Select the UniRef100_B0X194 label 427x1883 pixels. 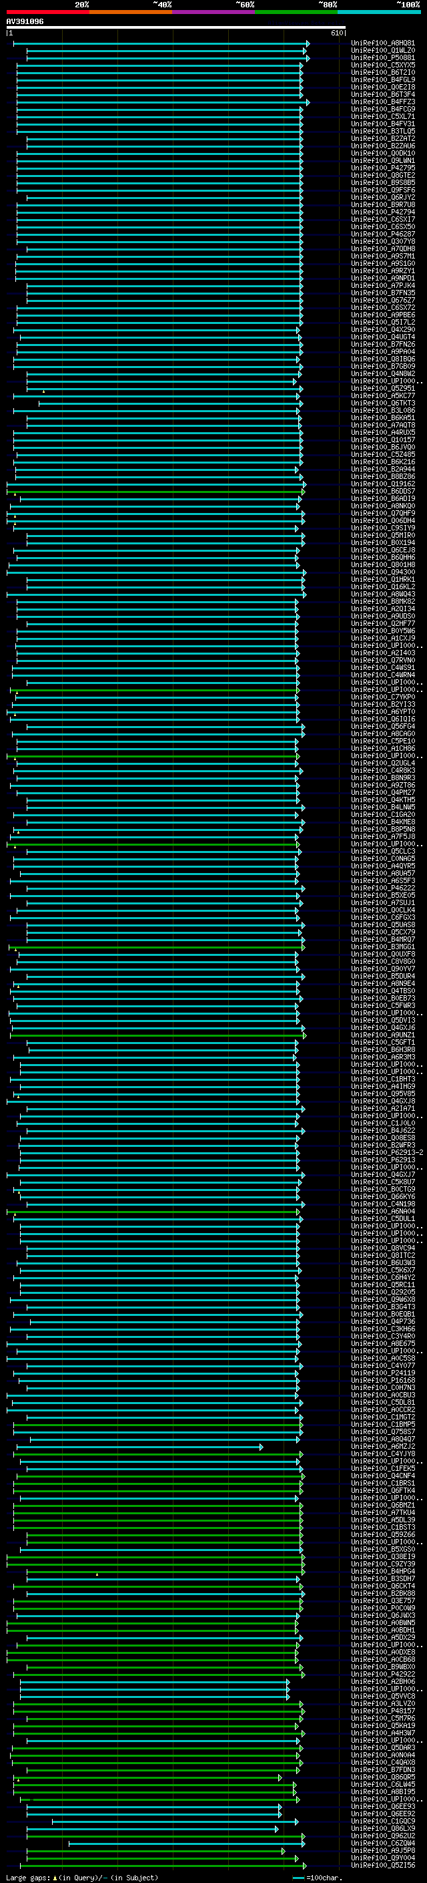pyautogui.click(x=382, y=542)
